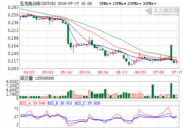
Task: Click the 37 RSI axis label
Action: pyautogui.click(x=16, y=117)
